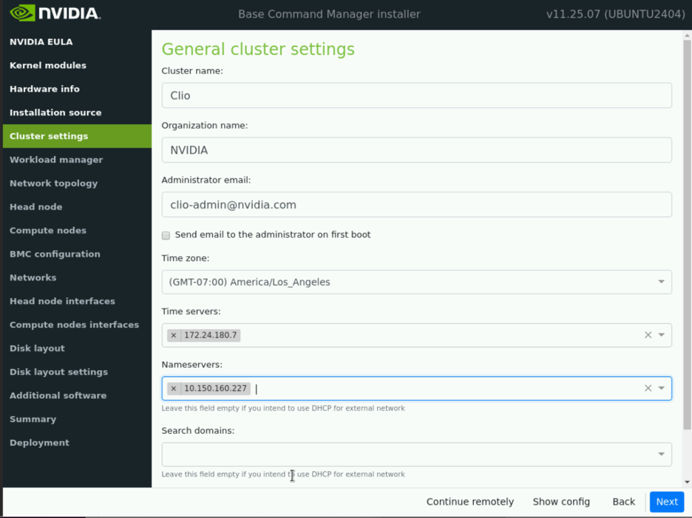Select Deployment in the sidebar

[77, 443]
